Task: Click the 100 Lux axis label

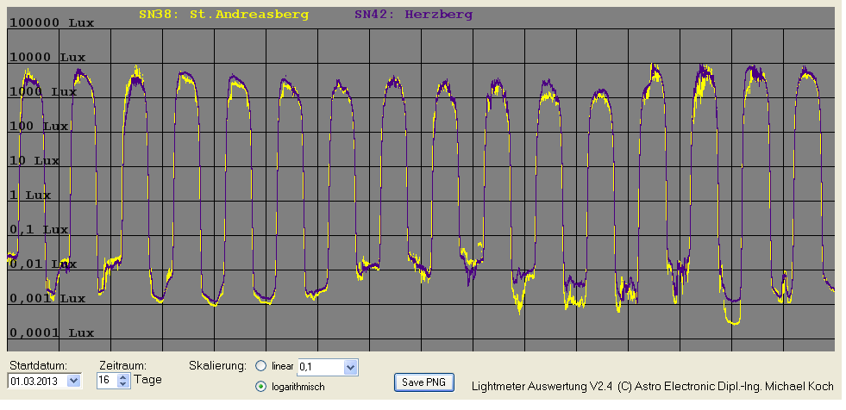Action: [39, 127]
